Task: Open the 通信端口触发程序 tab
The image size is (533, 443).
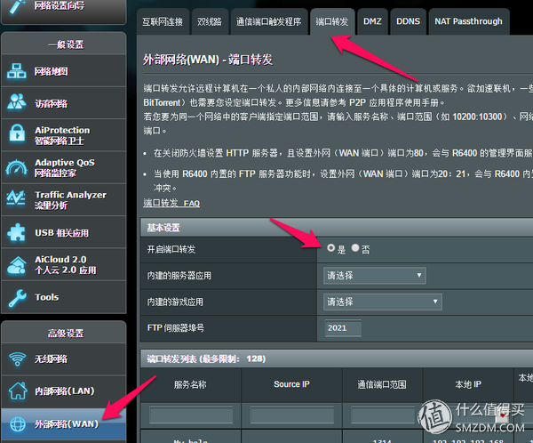Action: click(x=269, y=21)
